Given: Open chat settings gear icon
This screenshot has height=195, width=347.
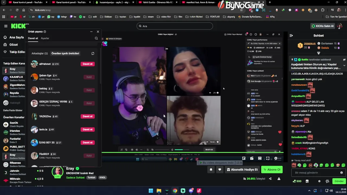Looking at the screenshot, I should pos(319,181).
